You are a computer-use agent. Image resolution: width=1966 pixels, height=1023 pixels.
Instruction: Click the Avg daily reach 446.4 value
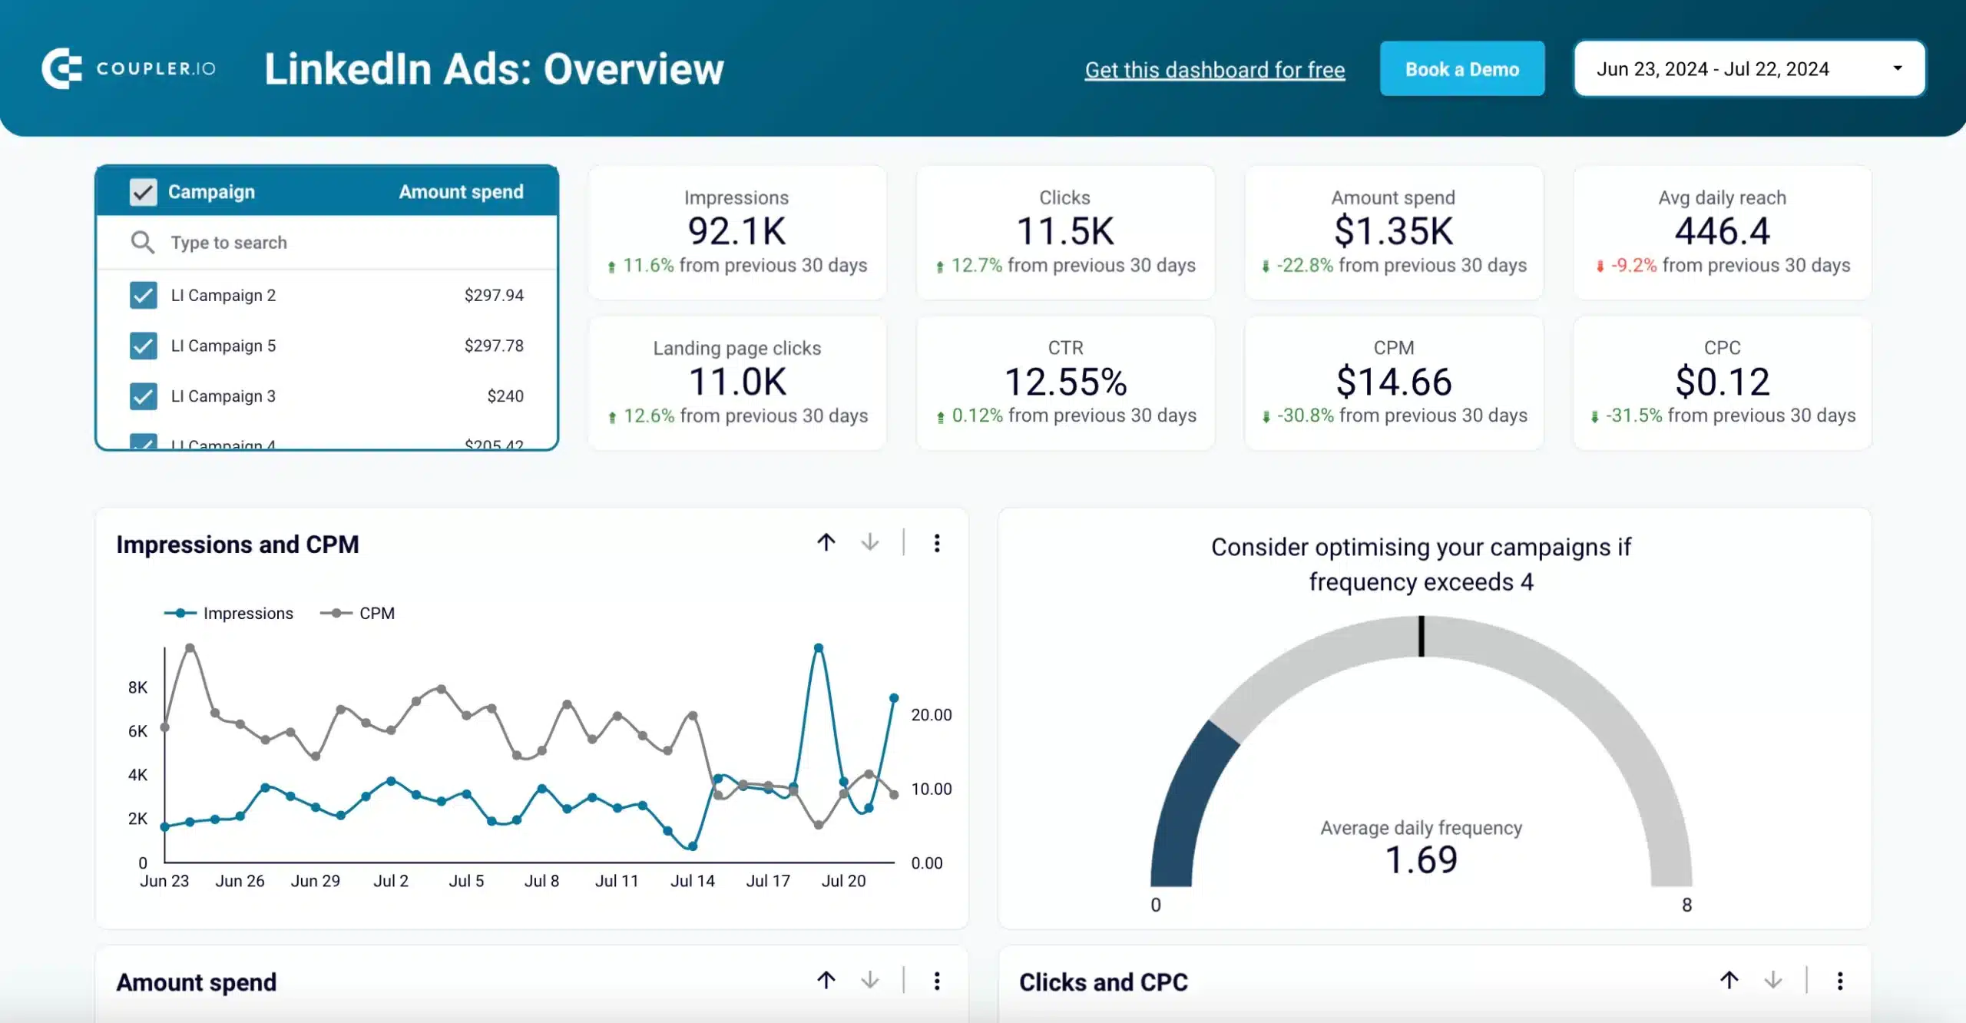coord(1722,231)
